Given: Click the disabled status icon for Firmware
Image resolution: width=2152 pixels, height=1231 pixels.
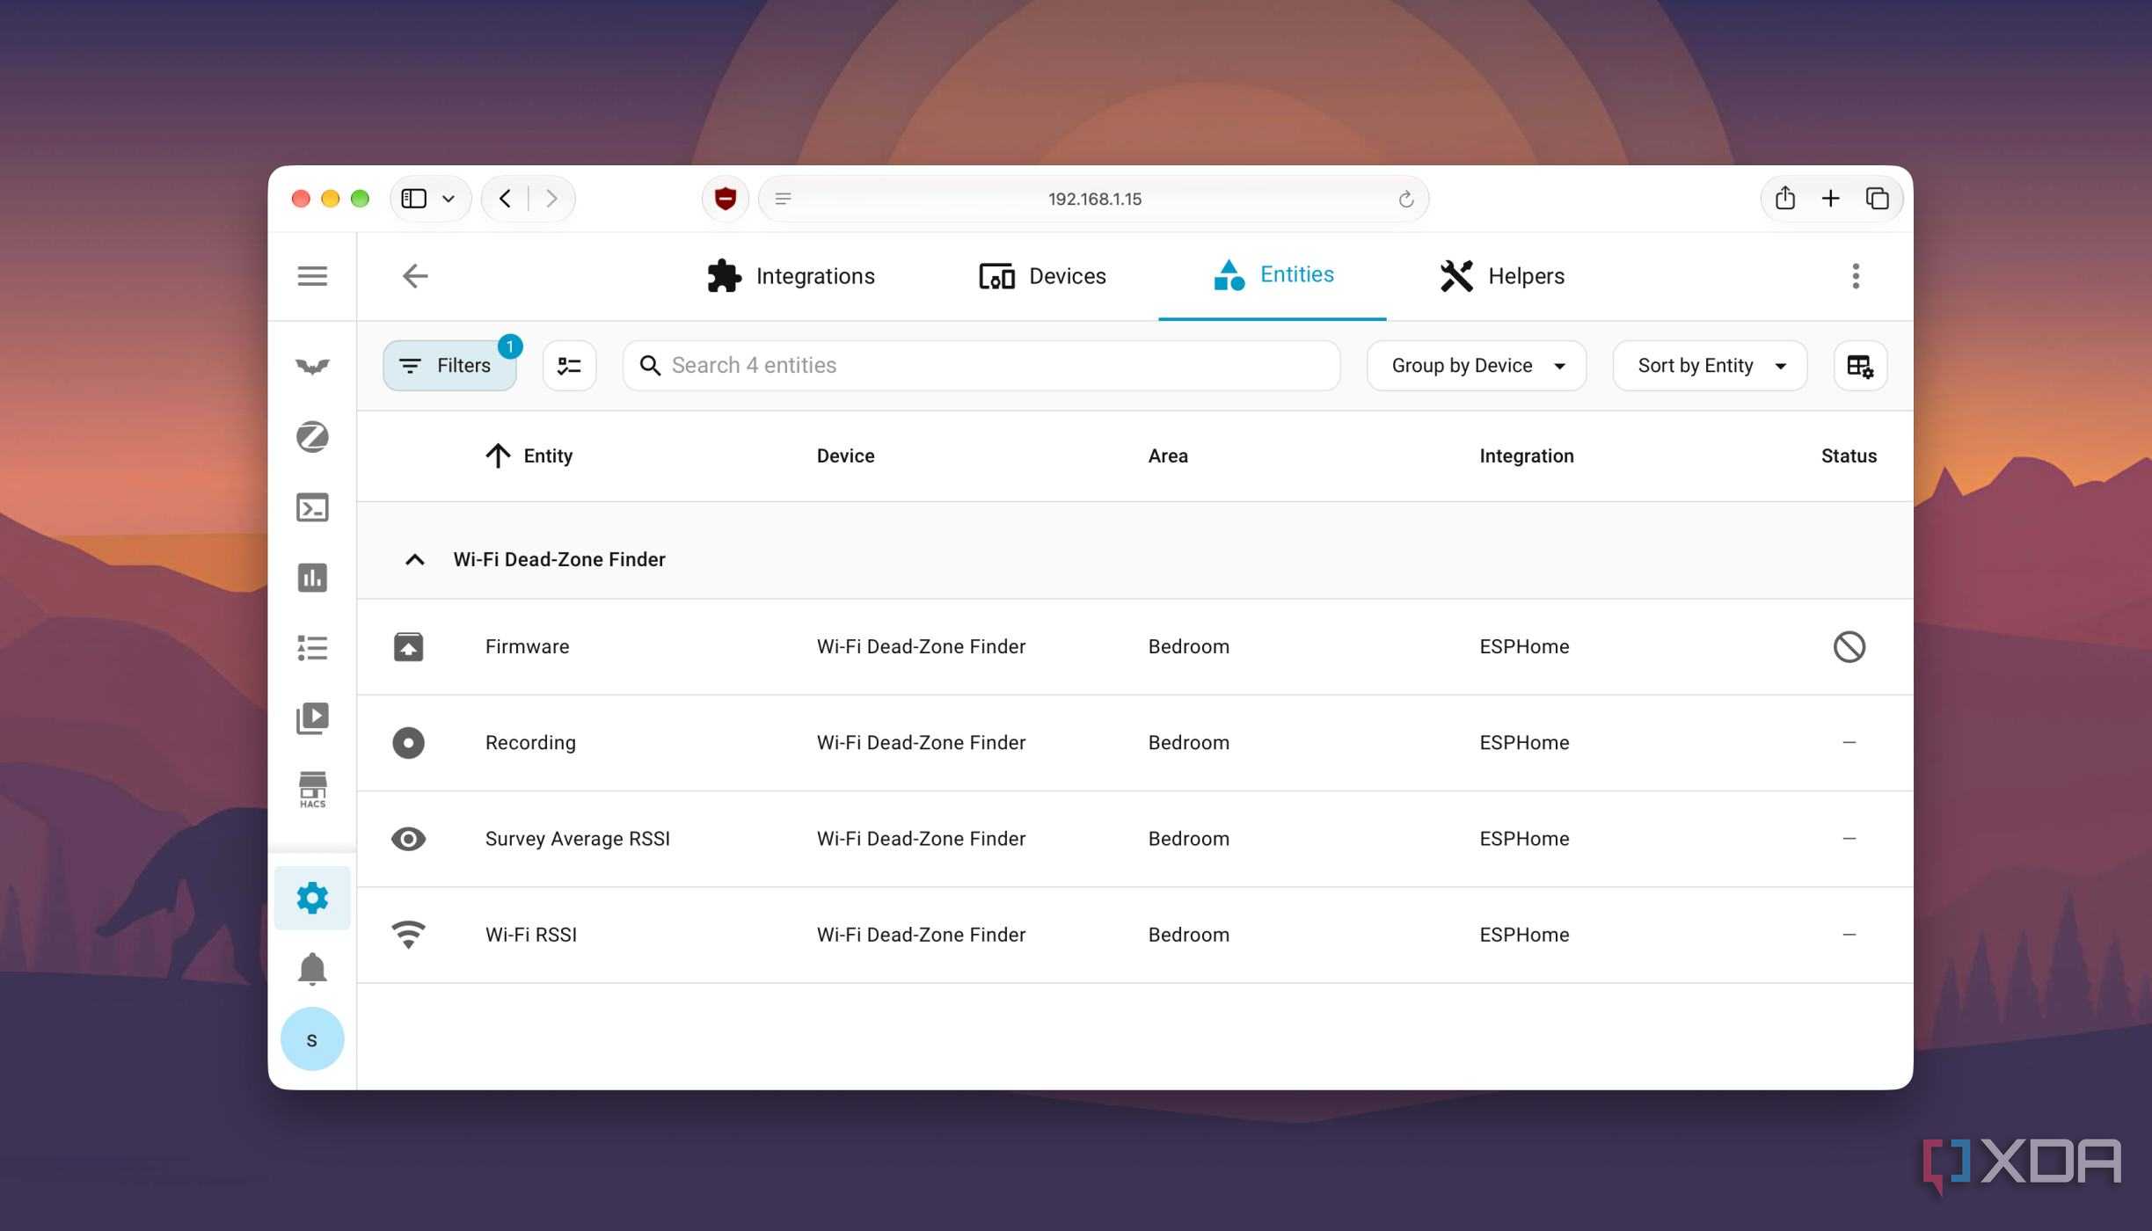Looking at the screenshot, I should tap(1849, 646).
